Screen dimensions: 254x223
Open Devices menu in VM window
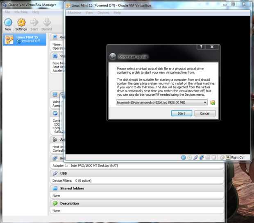103,13
